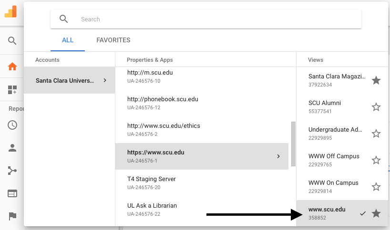Choose the Undergraduate Admission view
Image resolution: width=390 pixels, height=230 pixels.
pos(337,133)
